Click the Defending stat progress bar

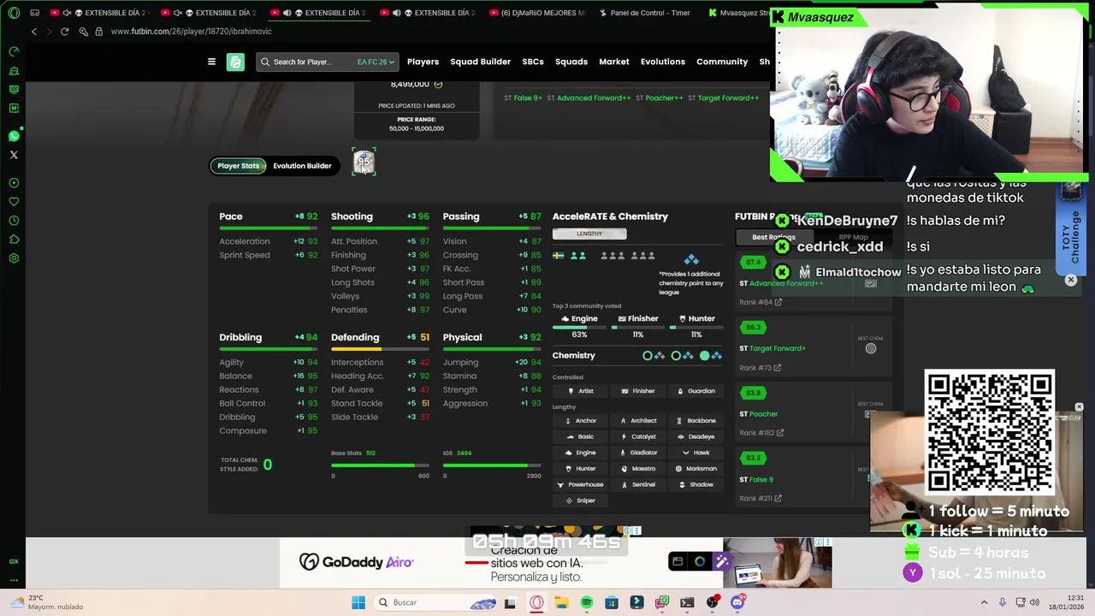pyautogui.click(x=380, y=349)
